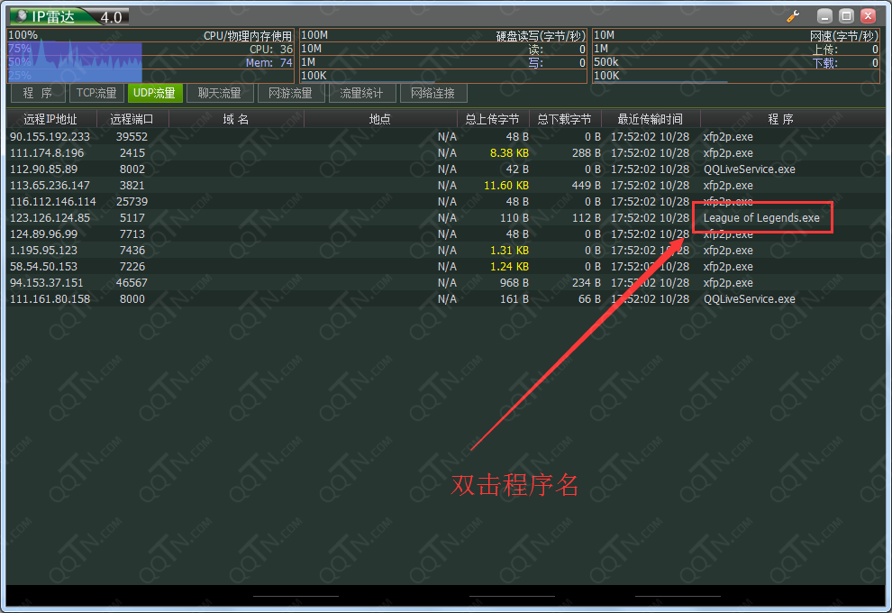Click the 11.60 KB upload value
The height and width of the screenshot is (613, 892).
(505, 186)
